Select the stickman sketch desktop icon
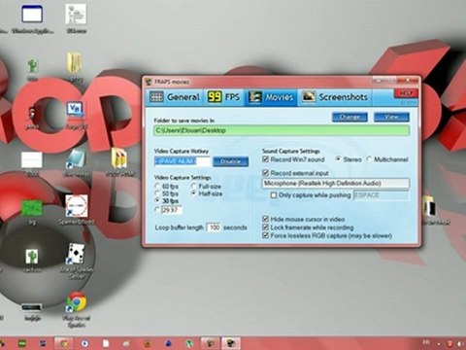 [76, 14]
